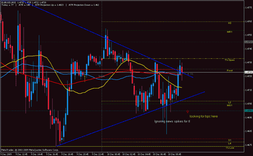Click the 1.4735 price scale label
Screen dimensions: 253x156
pos(249,62)
